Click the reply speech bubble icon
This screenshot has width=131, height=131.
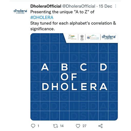click(33, 126)
